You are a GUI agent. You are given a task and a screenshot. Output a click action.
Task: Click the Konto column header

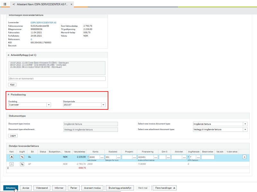click(x=95, y=152)
